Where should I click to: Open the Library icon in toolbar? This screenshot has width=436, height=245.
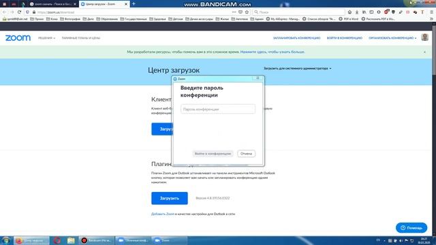click(x=364, y=12)
